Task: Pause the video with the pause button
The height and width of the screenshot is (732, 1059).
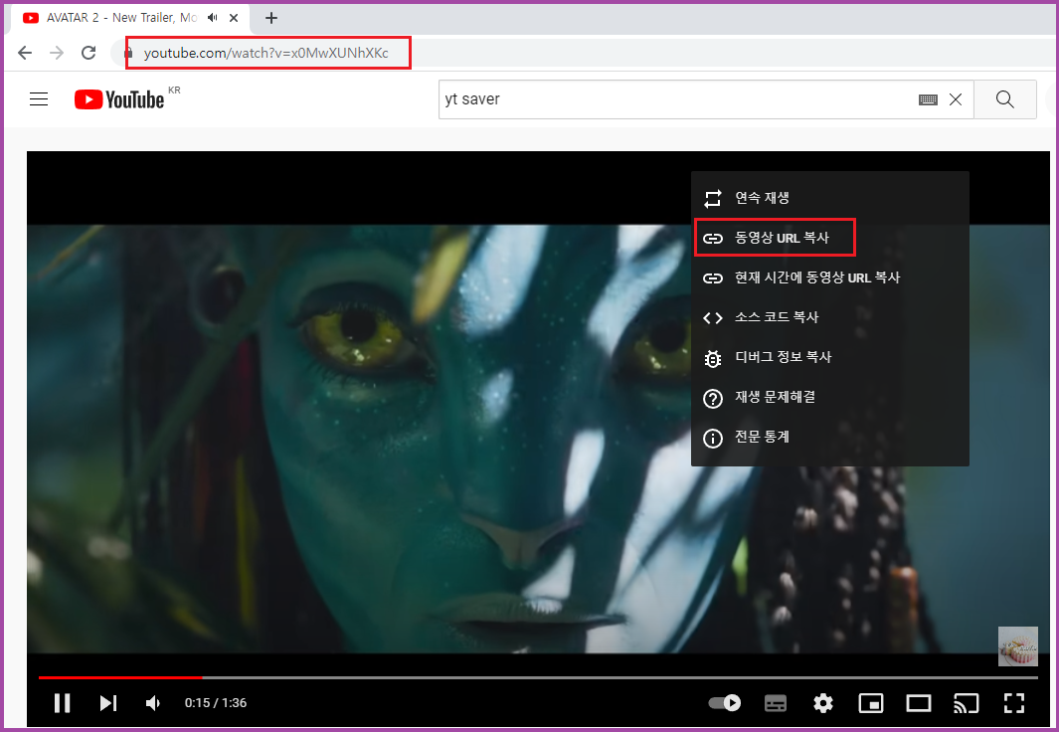Action: [x=62, y=703]
